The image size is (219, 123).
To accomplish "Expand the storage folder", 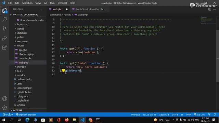I will [21, 67].
